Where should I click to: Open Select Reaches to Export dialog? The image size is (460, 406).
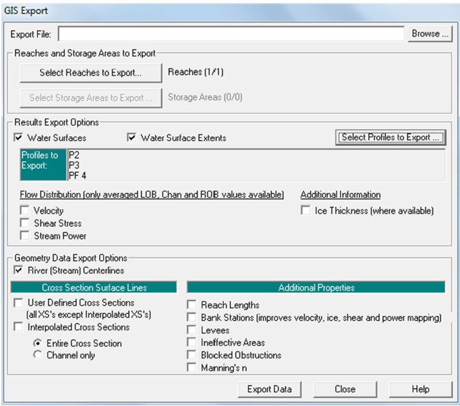coord(90,73)
